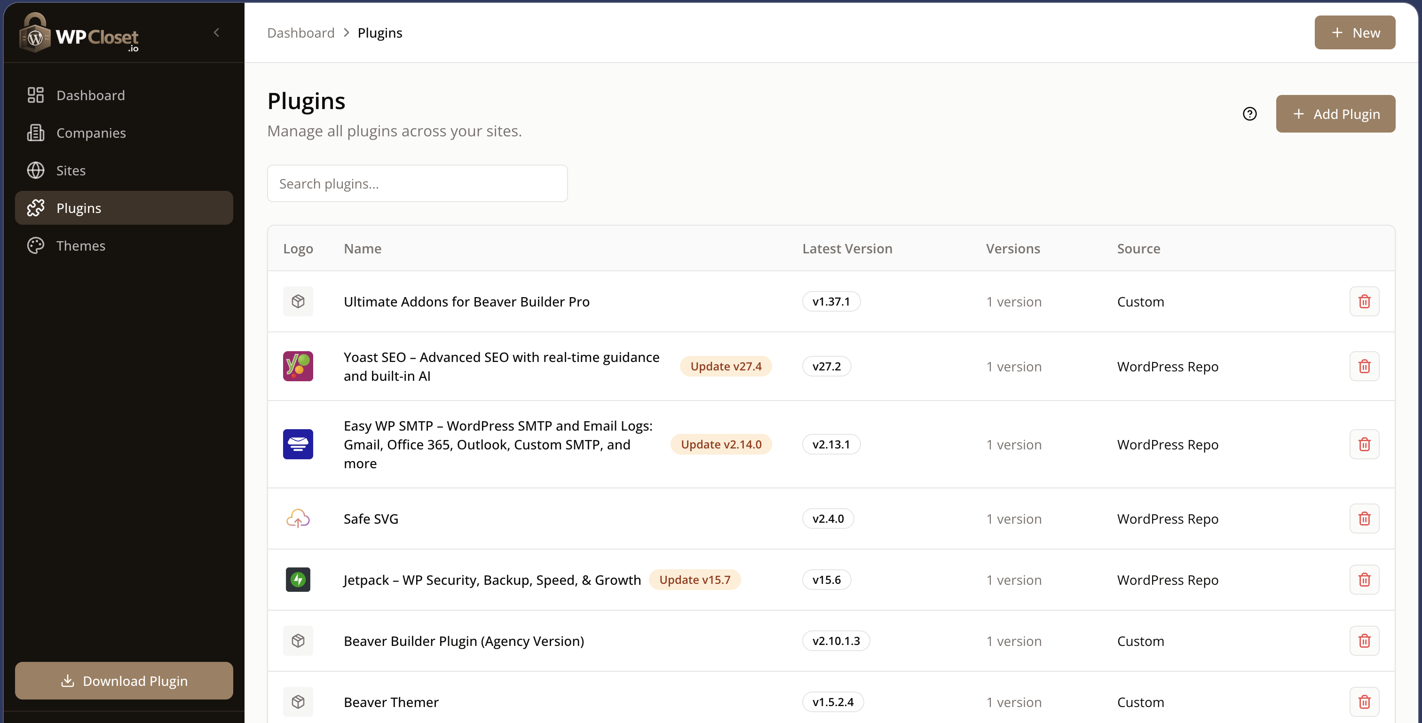
Task: Click the Jetpack green lightning logo
Action: point(298,580)
